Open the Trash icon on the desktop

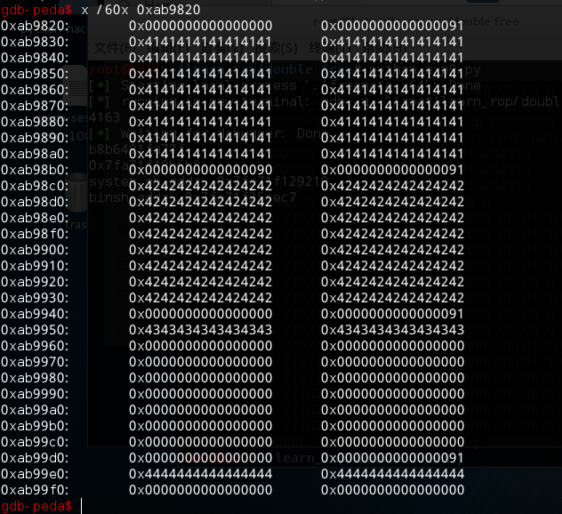[77, 192]
